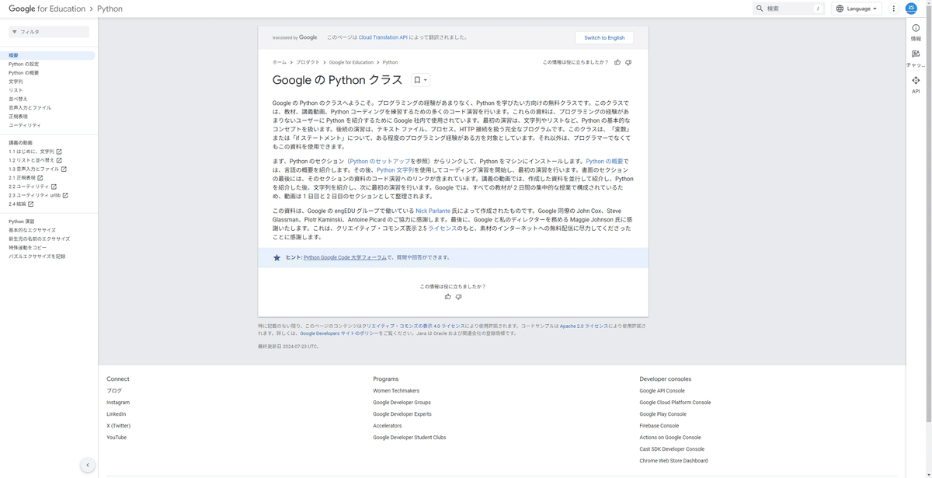Select Python の概要 in left navigation

tap(24, 73)
